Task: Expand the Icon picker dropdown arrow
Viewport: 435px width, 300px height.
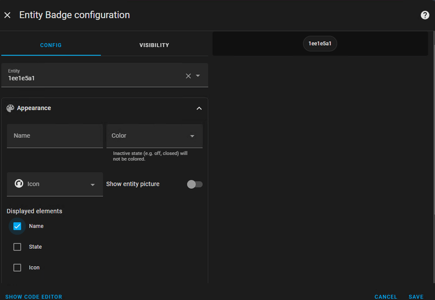Action: pyautogui.click(x=92, y=185)
